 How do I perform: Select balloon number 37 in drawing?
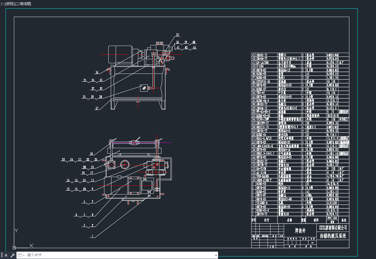178,35
